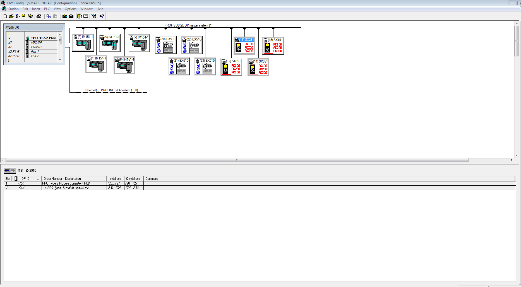Select the (20) EX510 SMC module
This screenshot has height=287, width=521.
tap(166, 45)
